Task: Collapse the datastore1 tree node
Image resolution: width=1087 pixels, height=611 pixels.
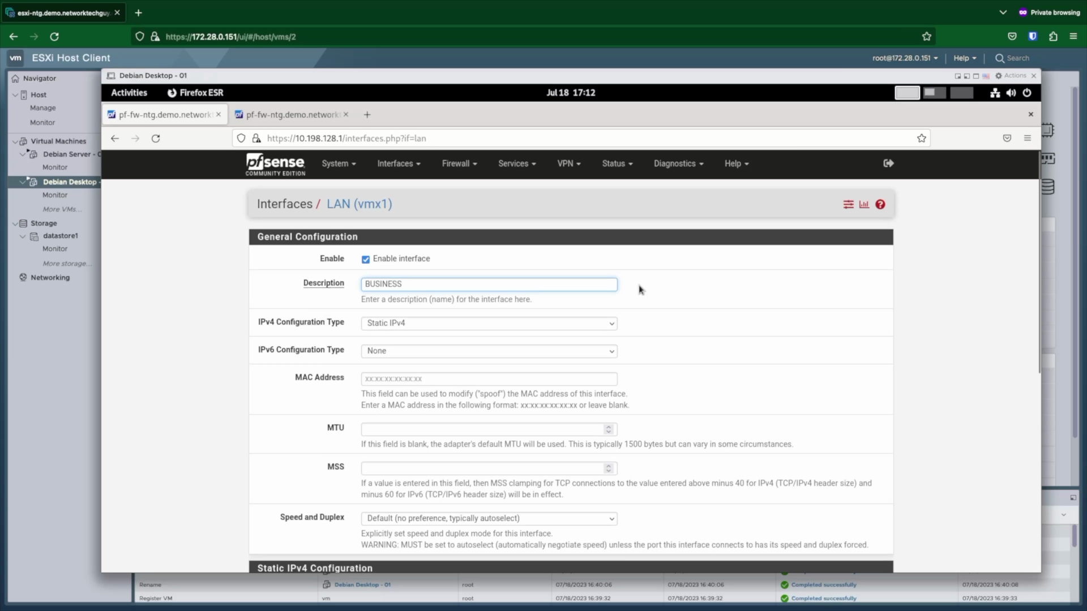Action: (x=23, y=236)
